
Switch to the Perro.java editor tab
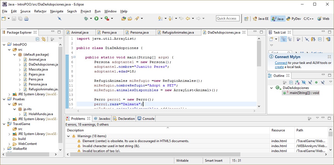109,33
